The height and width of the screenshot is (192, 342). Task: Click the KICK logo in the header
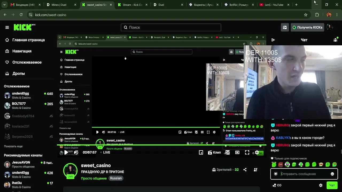click(x=24, y=27)
